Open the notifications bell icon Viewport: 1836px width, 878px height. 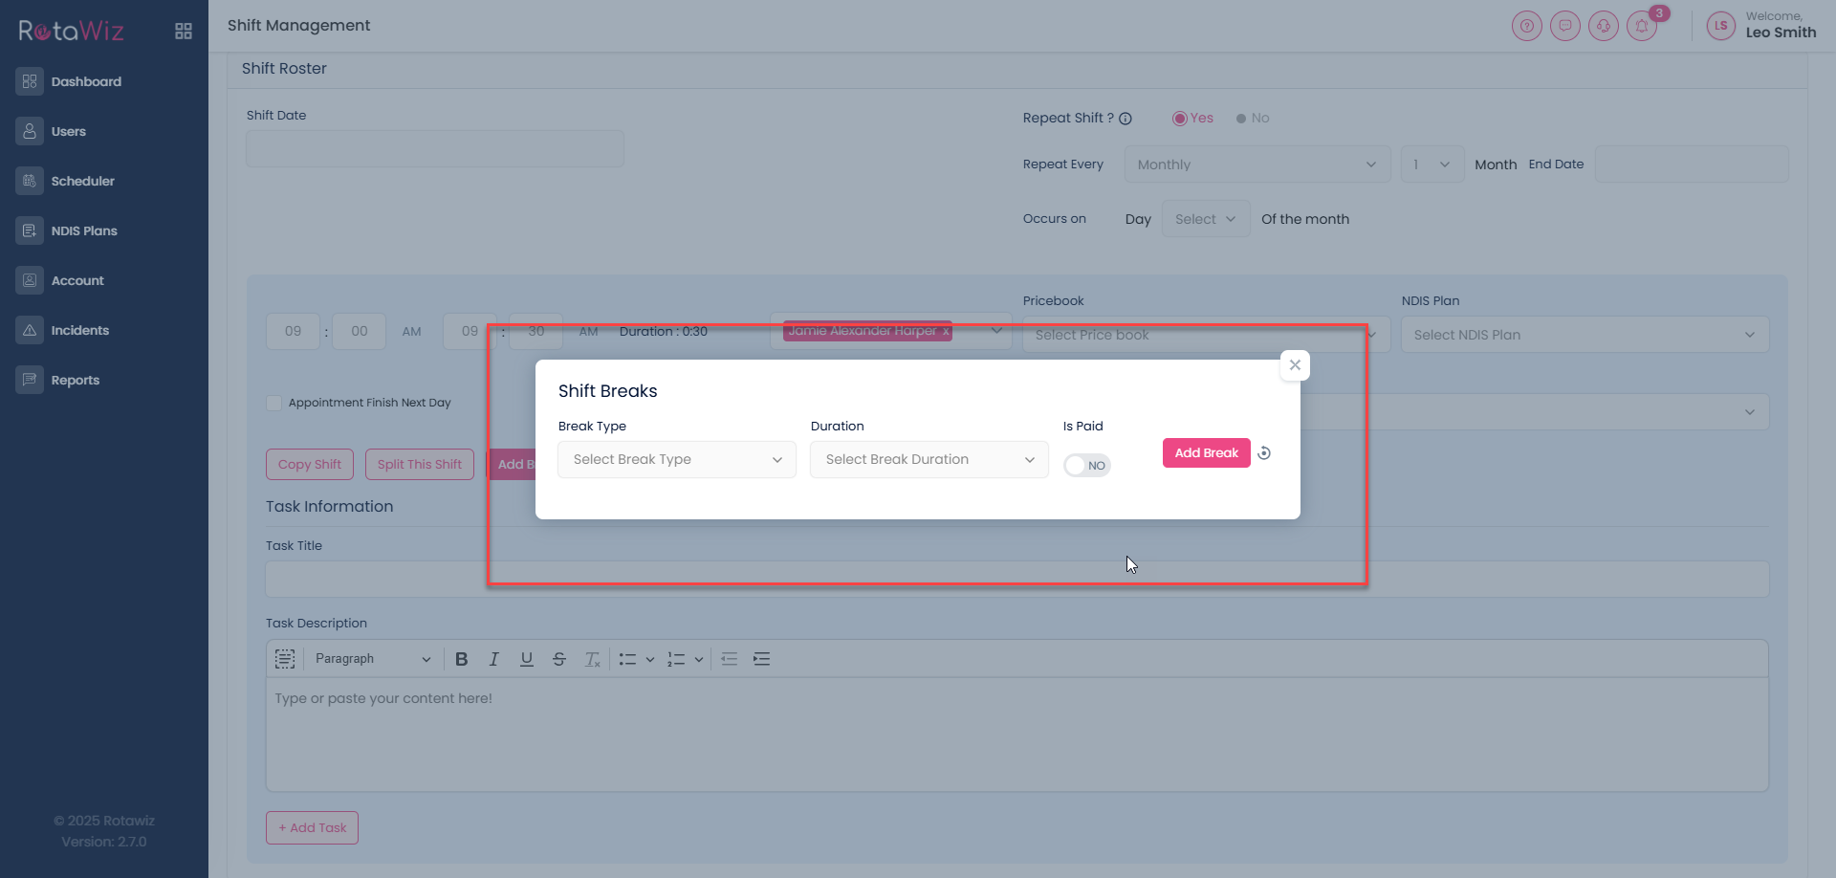pos(1642,26)
